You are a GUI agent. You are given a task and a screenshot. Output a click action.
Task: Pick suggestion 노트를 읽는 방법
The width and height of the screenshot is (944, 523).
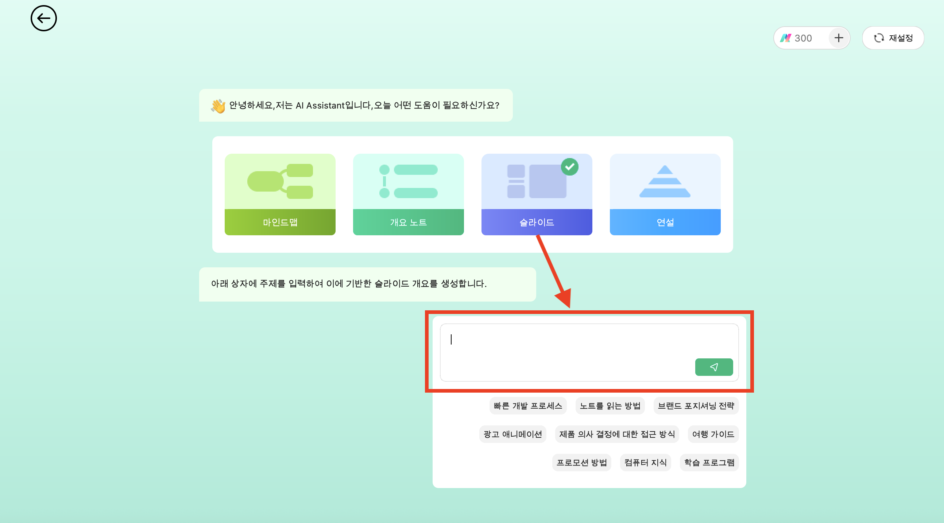pos(610,406)
